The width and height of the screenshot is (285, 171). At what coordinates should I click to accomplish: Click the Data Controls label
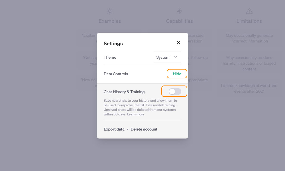116,74
